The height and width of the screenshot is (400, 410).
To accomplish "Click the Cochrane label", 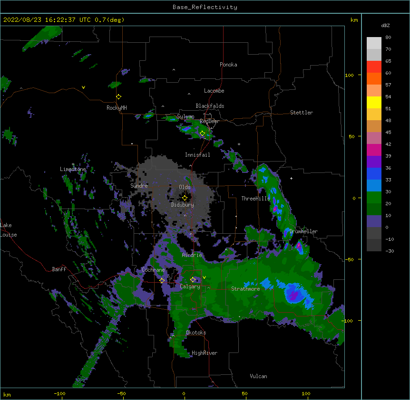I will click(x=153, y=270).
